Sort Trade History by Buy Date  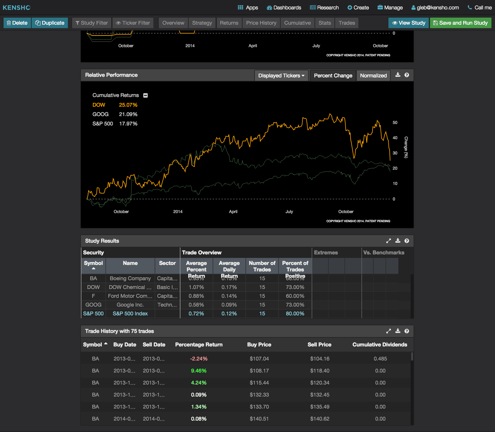[125, 345]
